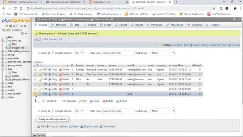The image size is (243, 137).
Task: Expand the mysql database node
Action: pyautogui.click(x=3, y=55)
